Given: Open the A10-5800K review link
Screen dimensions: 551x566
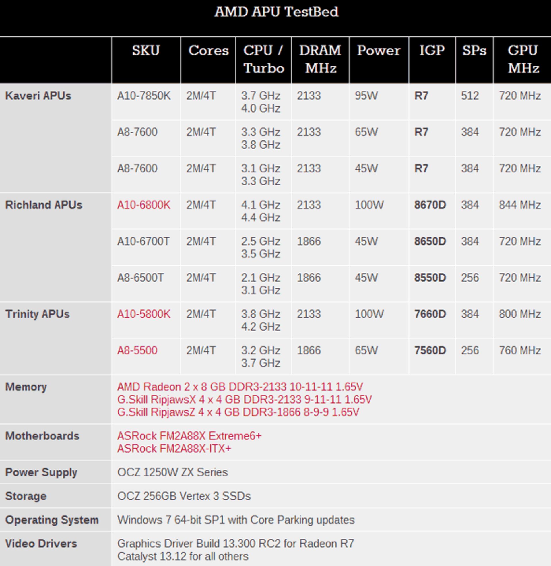Looking at the screenshot, I should tap(143, 314).
